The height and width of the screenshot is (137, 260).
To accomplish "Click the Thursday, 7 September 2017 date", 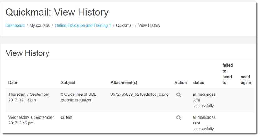I will click(29, 97).
